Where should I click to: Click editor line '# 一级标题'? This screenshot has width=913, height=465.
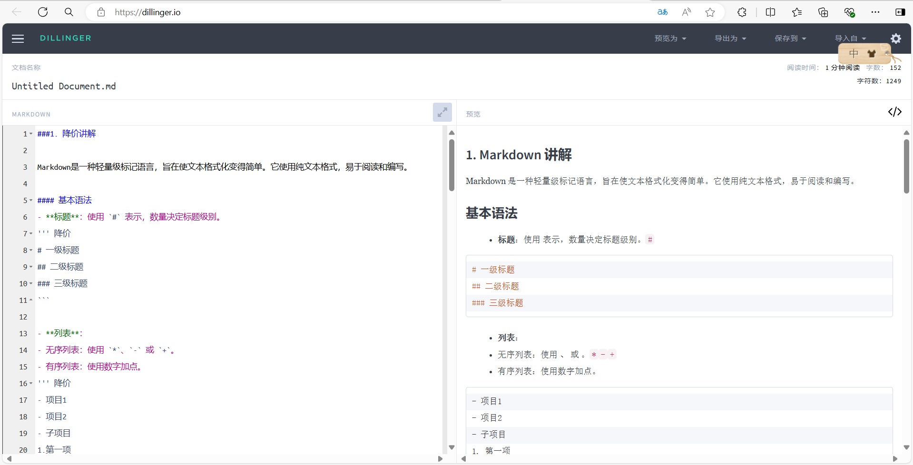[59, 250]
